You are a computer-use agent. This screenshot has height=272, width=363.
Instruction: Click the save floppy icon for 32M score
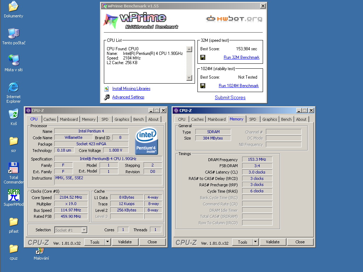coord(203,57)
